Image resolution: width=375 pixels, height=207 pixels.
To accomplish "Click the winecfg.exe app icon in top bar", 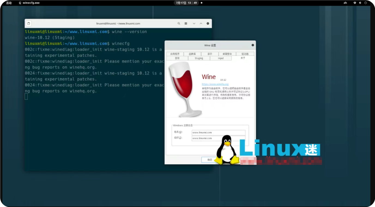I will point(20,3).
